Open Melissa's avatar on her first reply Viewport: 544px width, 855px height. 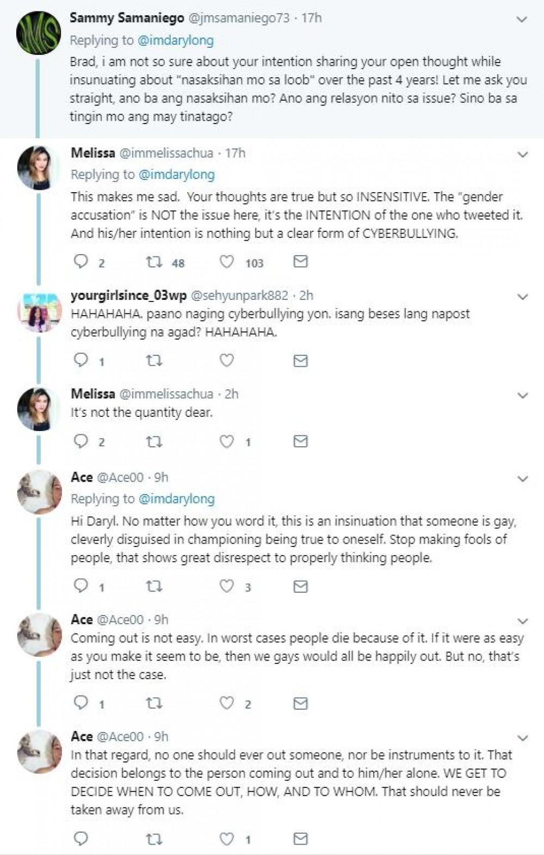tap(38, 167)
